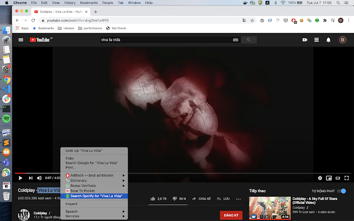The image size is (354, 221).
Task: Expand the Services submenu
Action: coord(94,216)
